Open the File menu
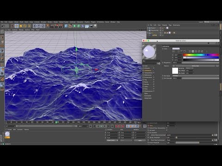 coord(2,22)
